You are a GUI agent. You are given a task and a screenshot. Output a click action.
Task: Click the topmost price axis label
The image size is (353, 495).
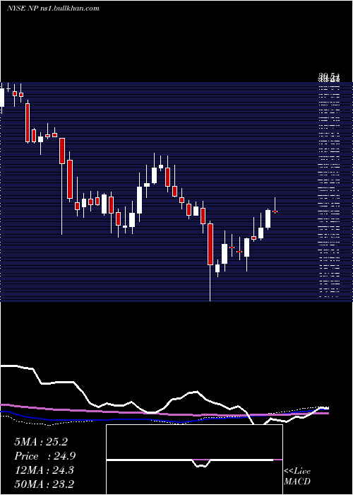[329, 76]
